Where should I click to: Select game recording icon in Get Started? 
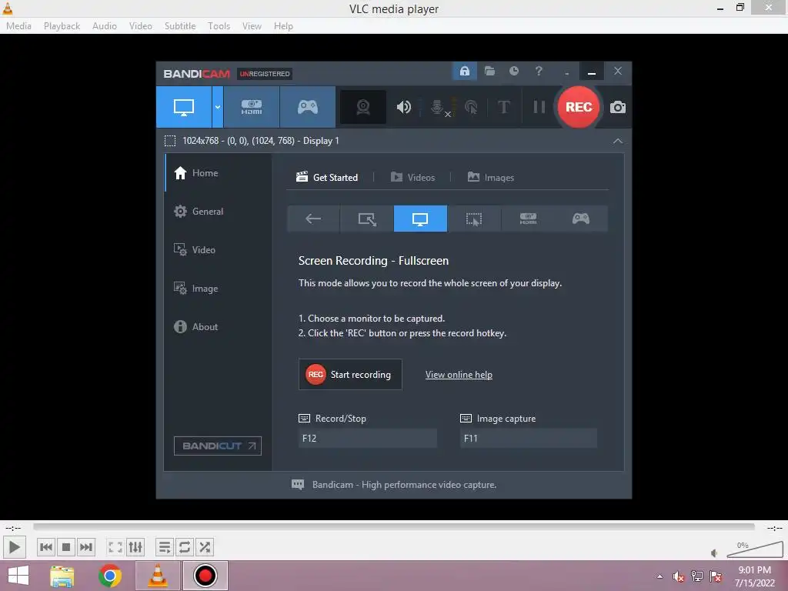coord(581,219)
